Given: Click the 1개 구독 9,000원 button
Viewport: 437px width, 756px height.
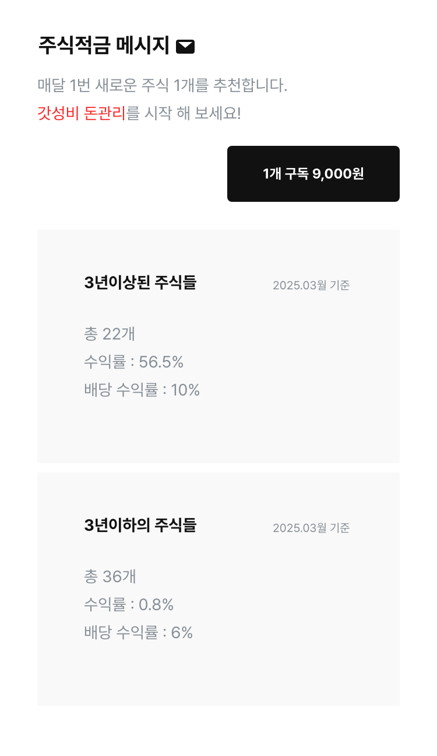Looking at the screenshot, I should (313, 174).
